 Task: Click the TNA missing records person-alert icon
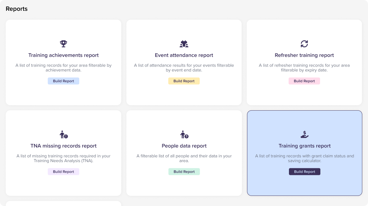point(64,135)
